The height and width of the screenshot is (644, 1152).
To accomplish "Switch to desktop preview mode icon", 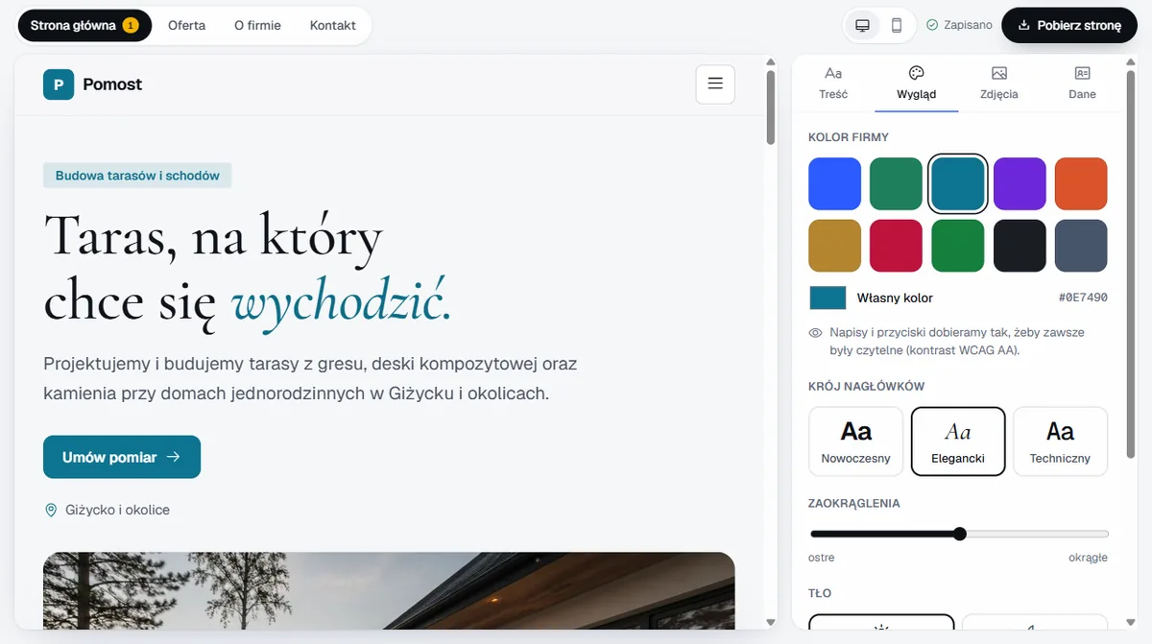I will [862, 25].
